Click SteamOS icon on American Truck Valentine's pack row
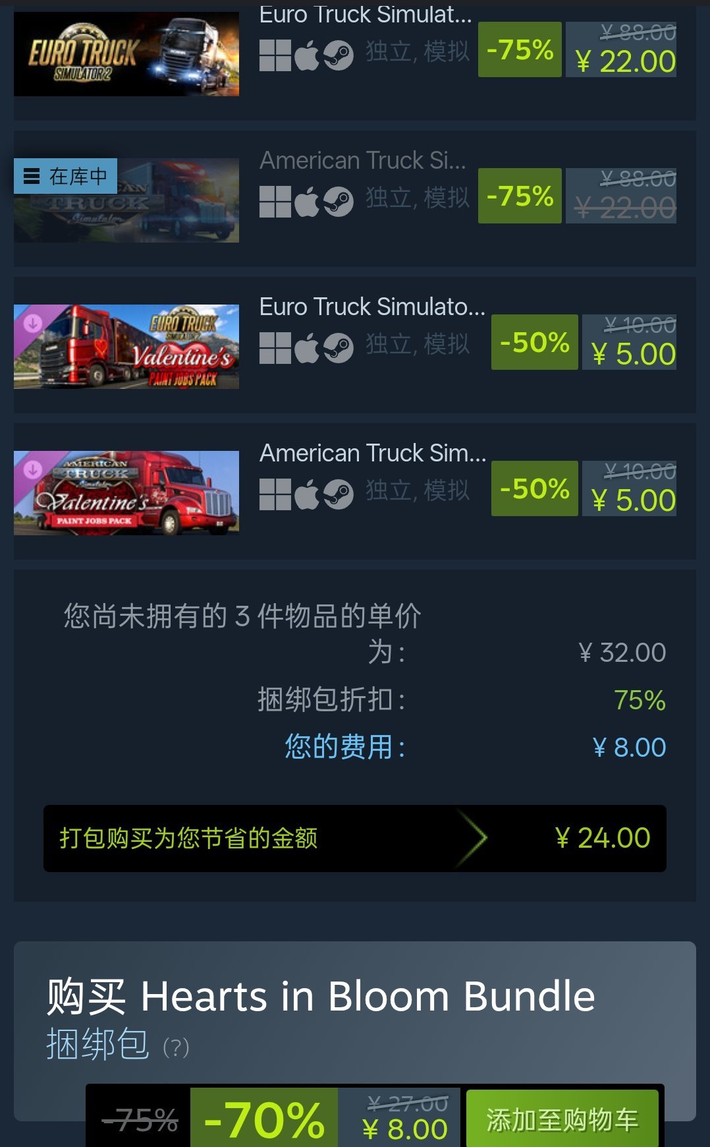This screenshot has height=1147, width=710. [x=339, y=494]
